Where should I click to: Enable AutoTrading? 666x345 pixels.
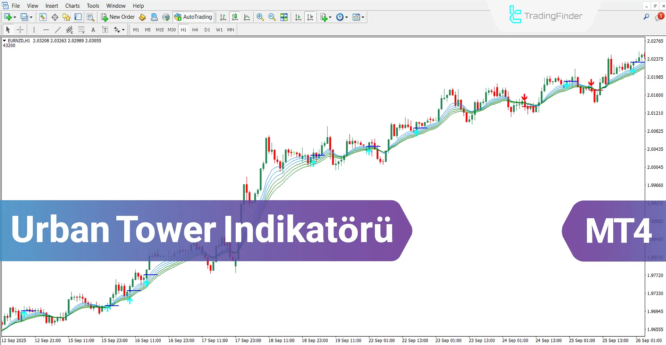tap(193, 17)
